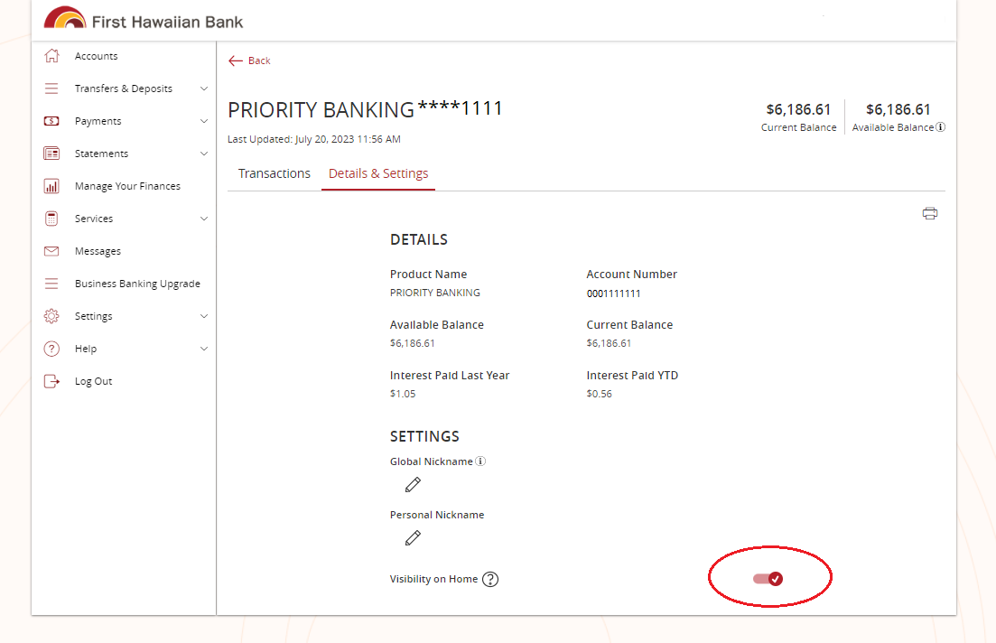Click the Log Out door icon
This screenshot has height=643, width=996.
51,381
